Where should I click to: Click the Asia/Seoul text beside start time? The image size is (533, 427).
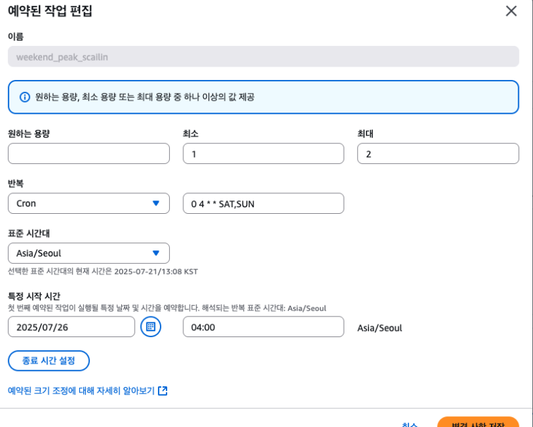pos(380,328)
